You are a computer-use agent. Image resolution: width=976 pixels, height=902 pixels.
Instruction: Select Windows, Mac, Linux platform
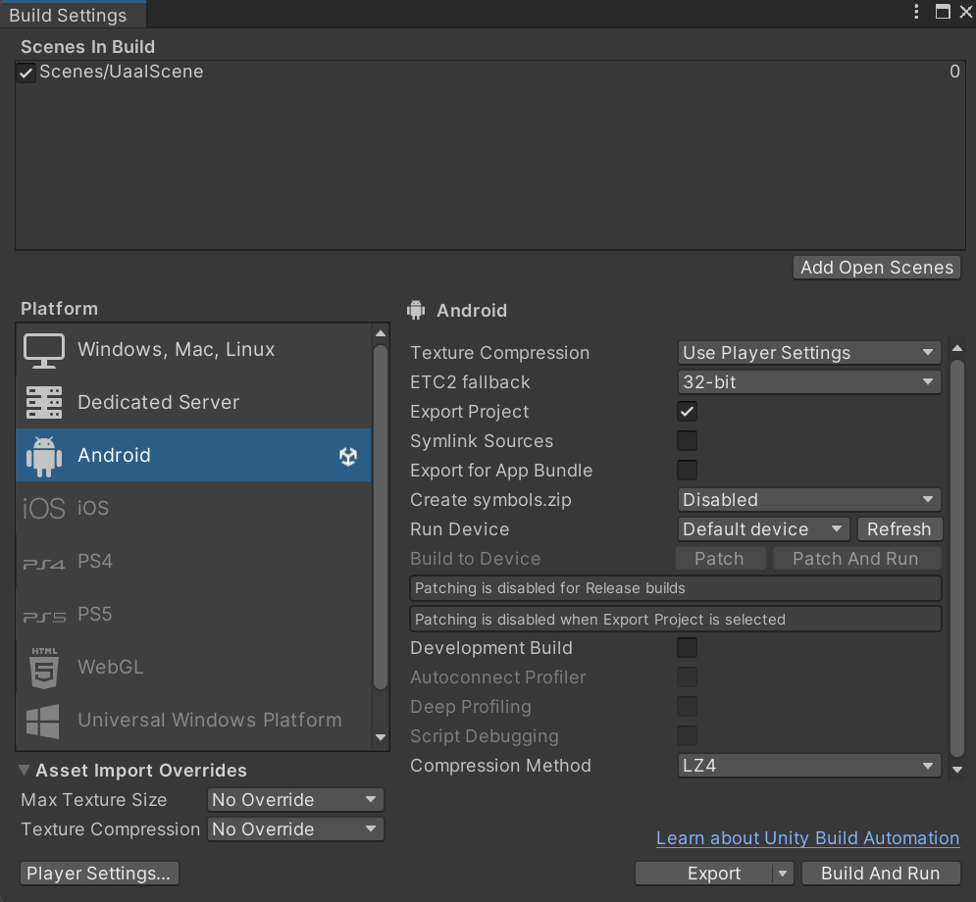click(x=193, y=350)
